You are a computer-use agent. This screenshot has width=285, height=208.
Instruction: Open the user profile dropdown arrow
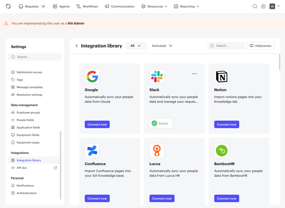279,6
